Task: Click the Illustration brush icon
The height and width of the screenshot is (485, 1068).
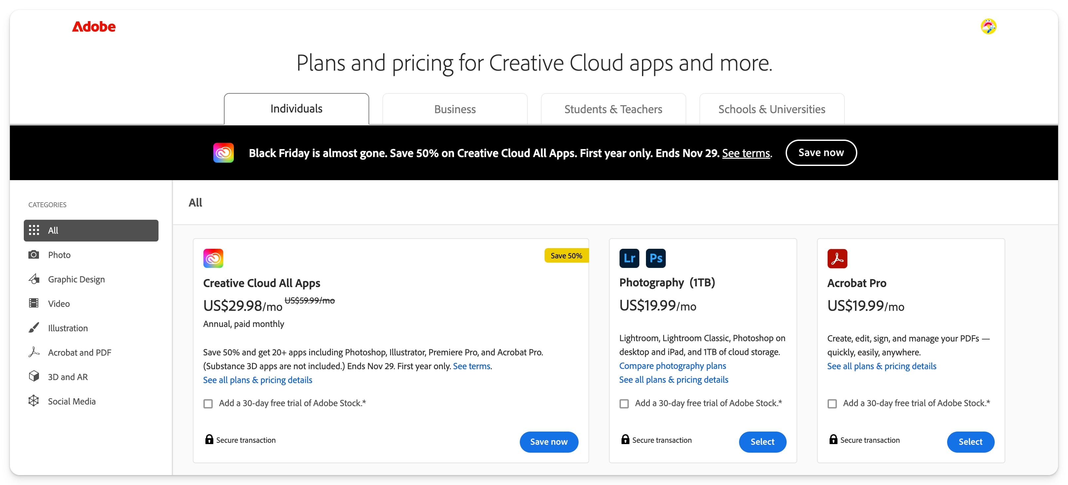Action: click(x=34, y=328)
